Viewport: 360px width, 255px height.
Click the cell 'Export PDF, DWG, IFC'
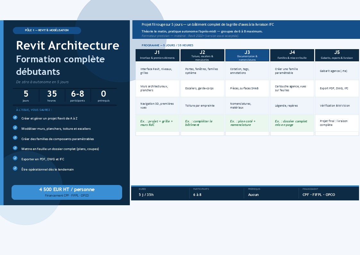point(337,88)
